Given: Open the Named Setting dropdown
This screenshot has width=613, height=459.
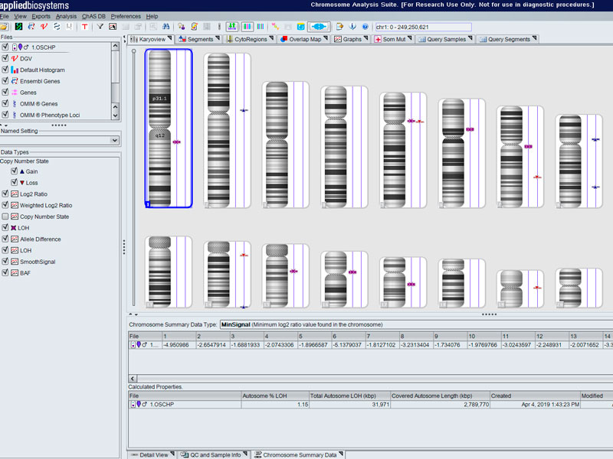Looking at the screenshot, I should click(x=115, y=141).
